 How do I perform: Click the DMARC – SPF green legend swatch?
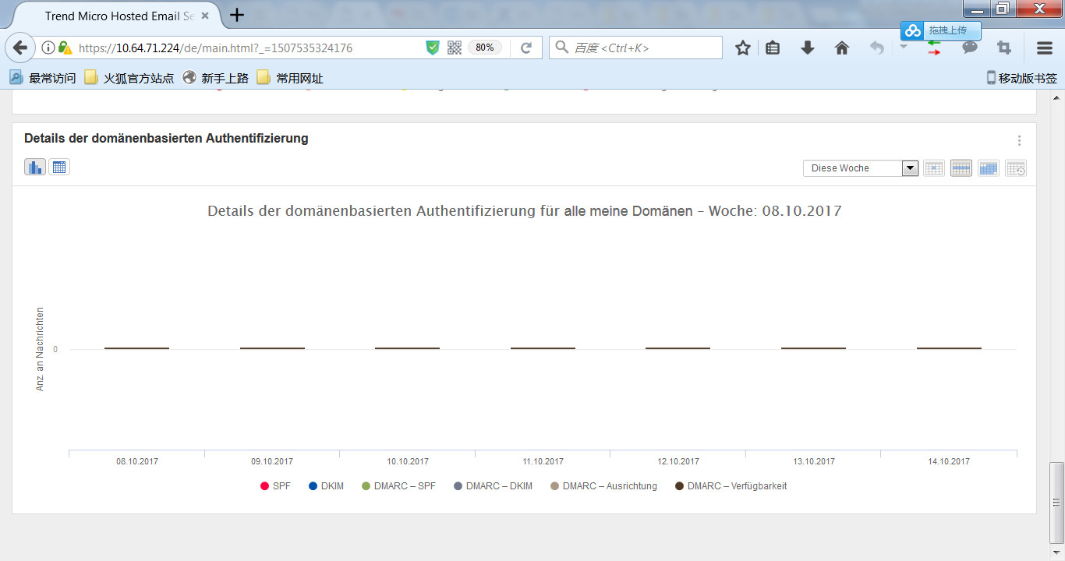[x=366, y=486]
